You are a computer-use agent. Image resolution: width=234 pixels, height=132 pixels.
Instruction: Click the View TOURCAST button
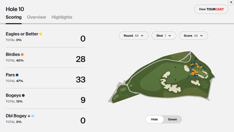(x=211, y=9)
